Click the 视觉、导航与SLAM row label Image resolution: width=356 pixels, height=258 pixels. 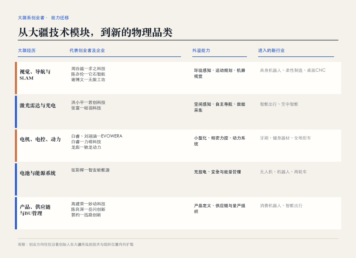pyautogui.click(x=35, y=75)
